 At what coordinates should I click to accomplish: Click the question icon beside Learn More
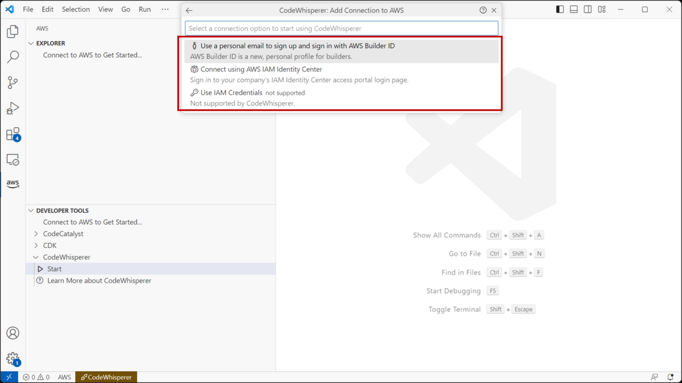(40, 281)
